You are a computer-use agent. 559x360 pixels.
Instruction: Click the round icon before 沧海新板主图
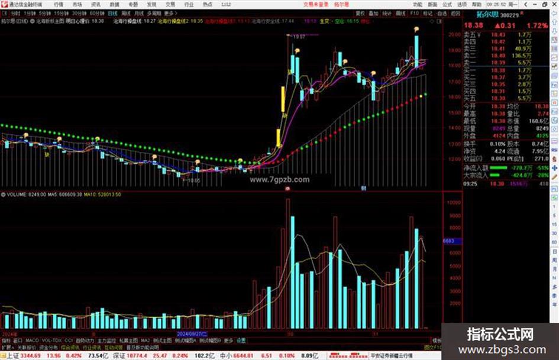pyautogui.click(x=33, y=21)
